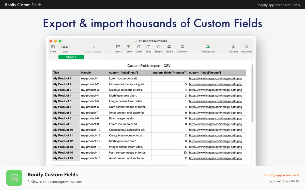This screenshot has height=190, width=305.
Task: Select 'Etiam a egestas dui.' cell
Action: coord(130,118)
